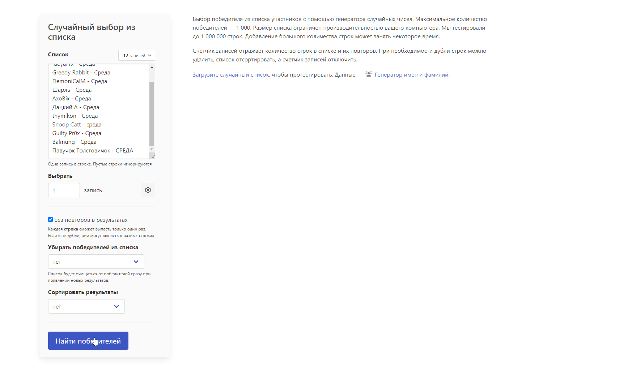Screen dimensions: 636x371
Task: Click the "Павучок Толстовичок - СРЕДА" line
Action: coord(93,151)
